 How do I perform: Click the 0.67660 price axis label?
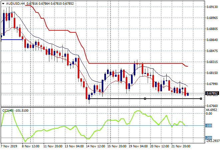click(x=212, y=106)
